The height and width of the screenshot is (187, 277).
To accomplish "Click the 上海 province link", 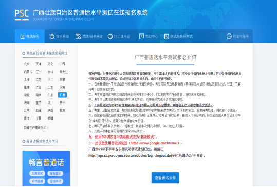I will (x=27, y=80).
